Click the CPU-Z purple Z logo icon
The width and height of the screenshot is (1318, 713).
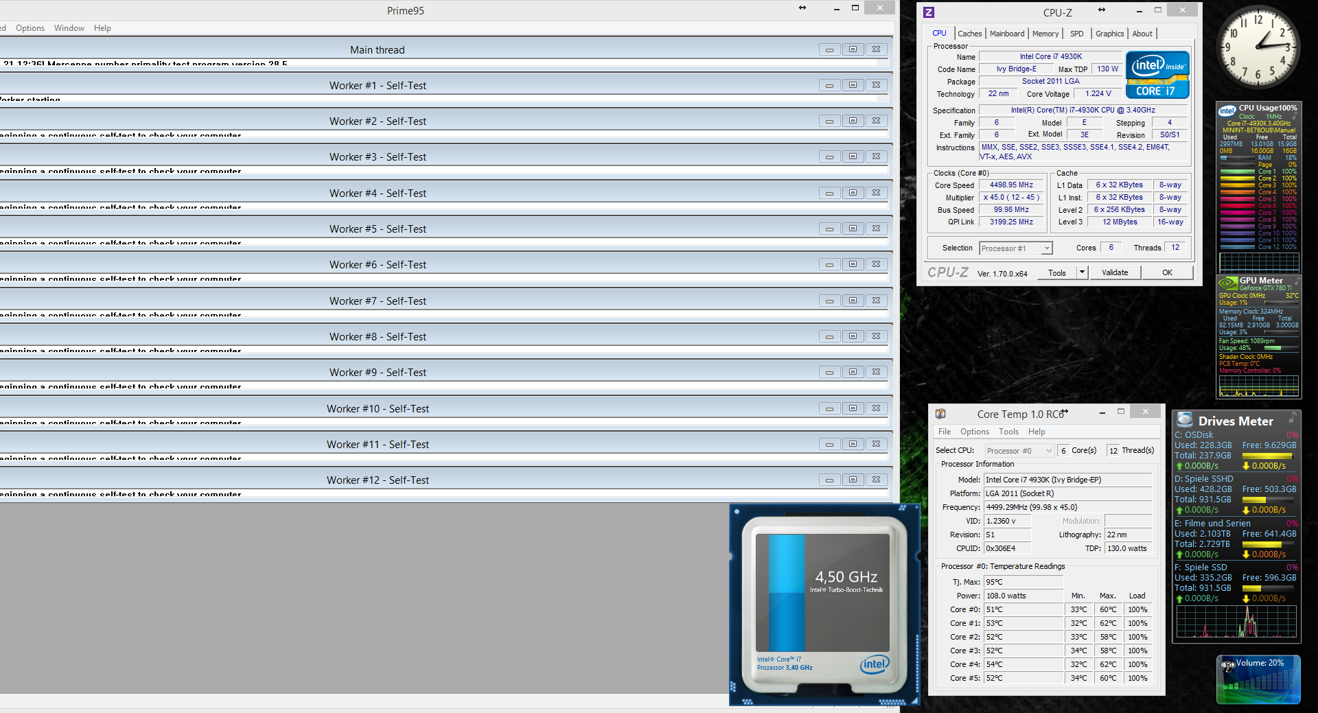[x=929, y=12]
